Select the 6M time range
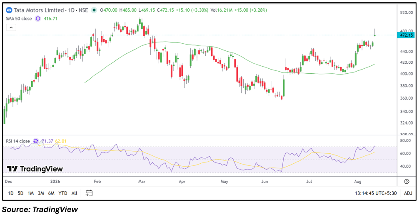Image resolution: width=417 pixels, height=215 pixels. 51,193
